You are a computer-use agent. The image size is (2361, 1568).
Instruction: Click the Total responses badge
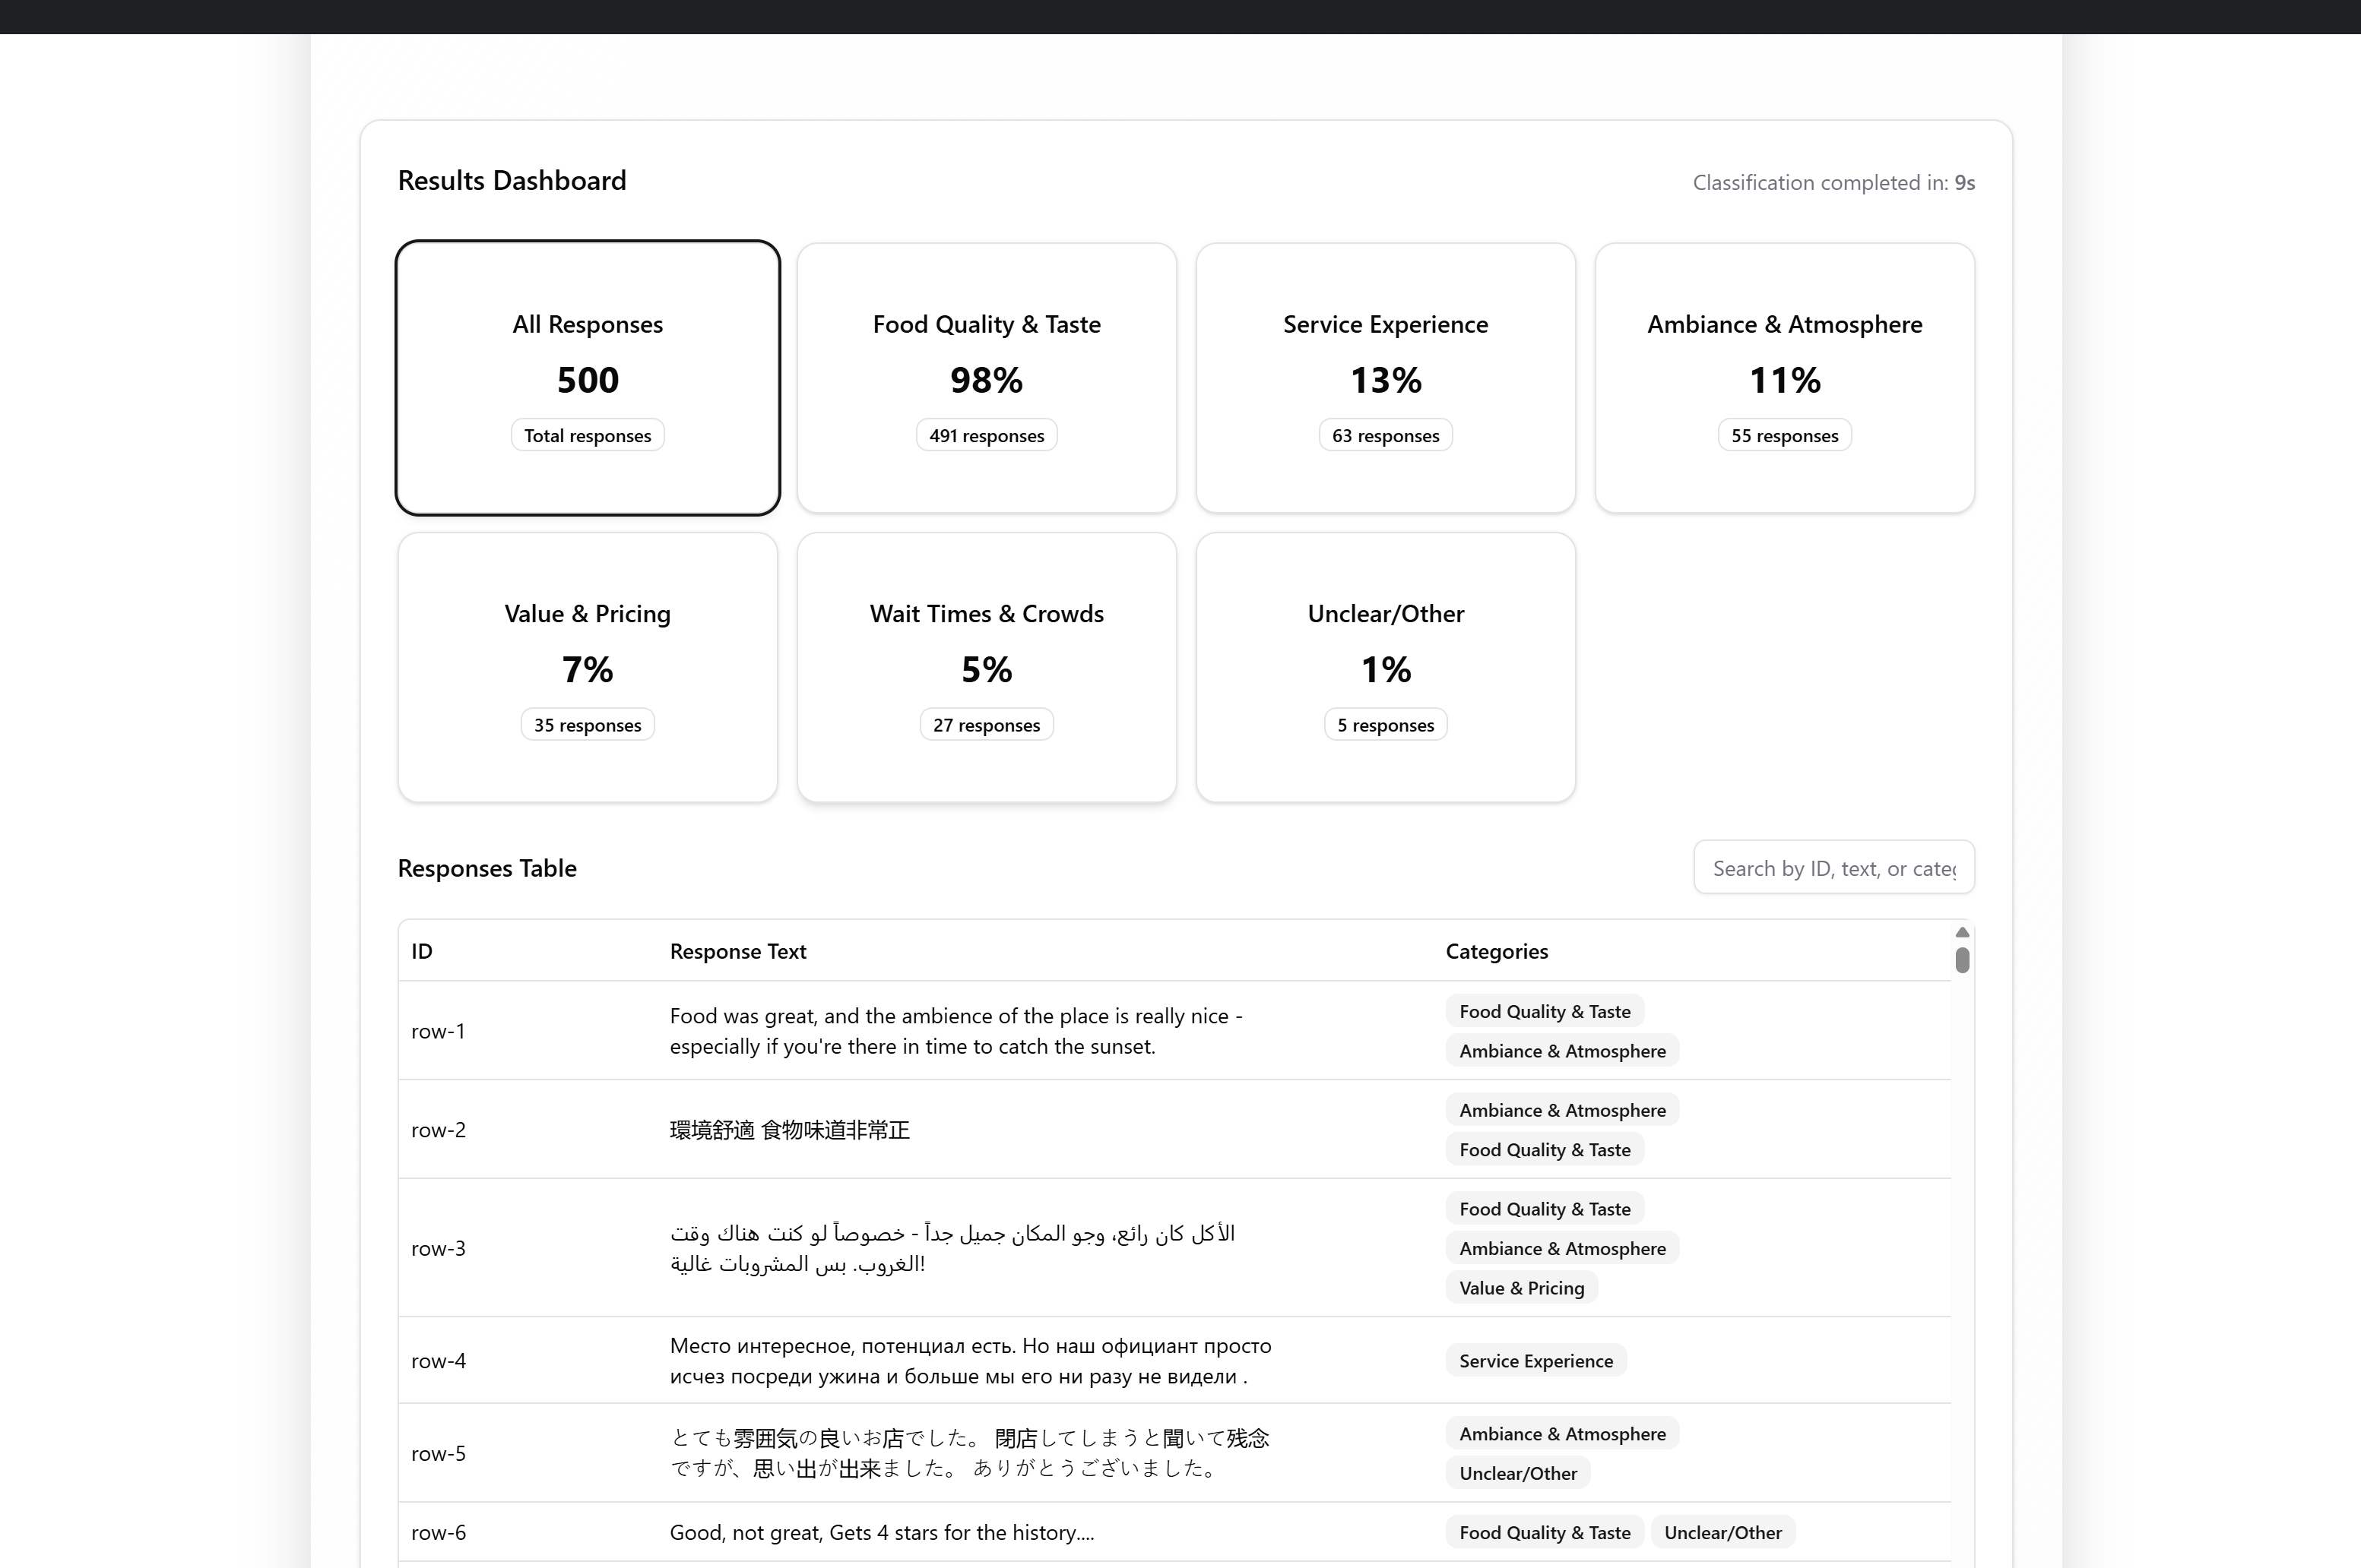[x=586, y=434]
